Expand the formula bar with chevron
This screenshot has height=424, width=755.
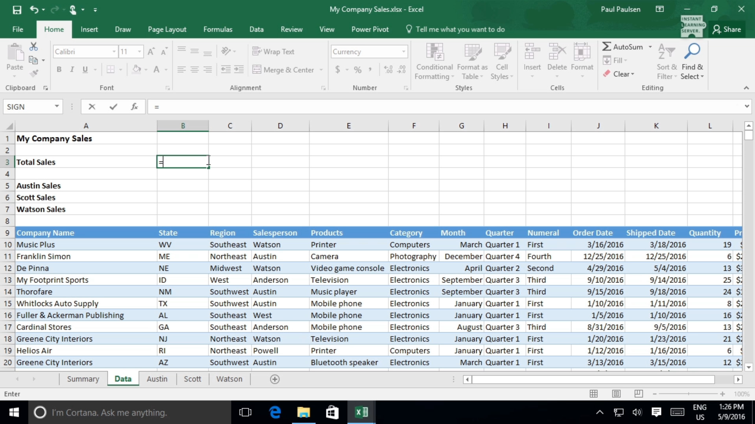tap(747, 106)
